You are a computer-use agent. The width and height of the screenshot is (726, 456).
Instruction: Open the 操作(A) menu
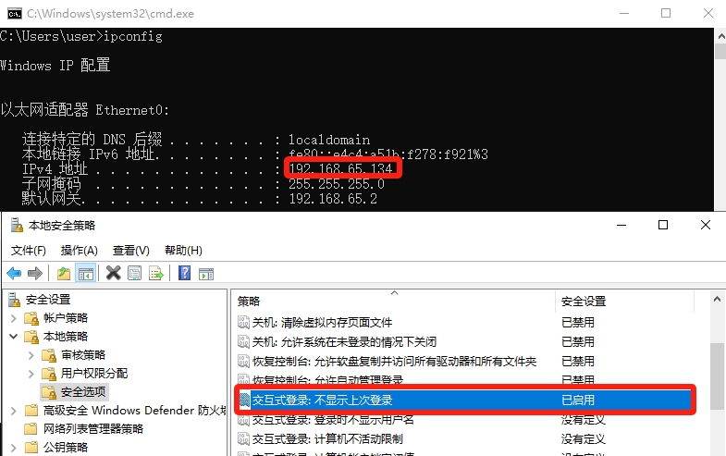pyautogui.click(x=80, y=251)
